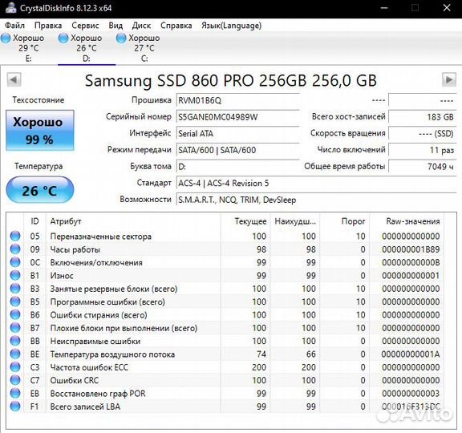The image size is (462, 433).
Task: Open the Вид menu
Action: click(x=115, y=26)
